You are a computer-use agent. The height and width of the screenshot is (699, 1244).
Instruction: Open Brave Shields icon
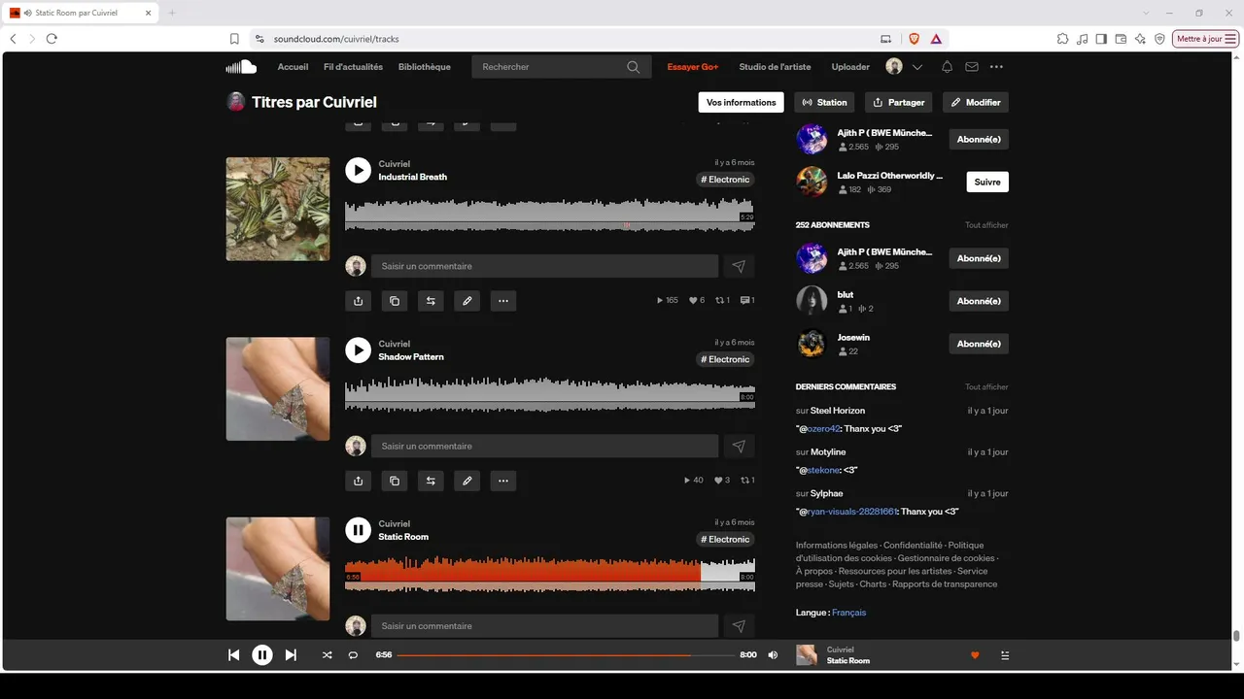point(914,39)
